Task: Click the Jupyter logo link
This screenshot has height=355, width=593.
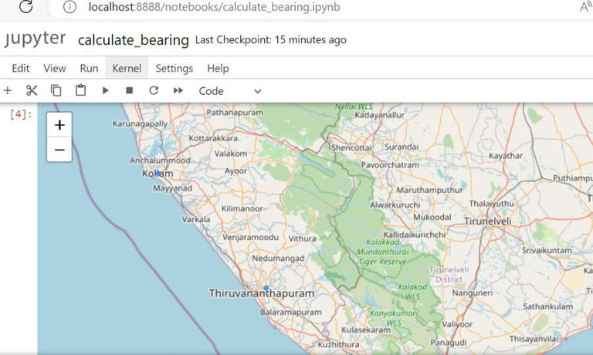Action: pyautogui.click(x=35, y=39)
